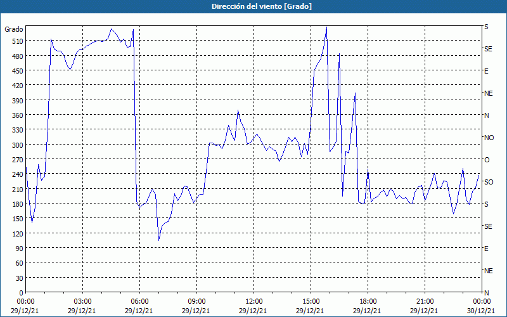Select the 'SE' compass label between 150 and 120
The height and width of the screenshot is (317, 507).
coord(488,226)
